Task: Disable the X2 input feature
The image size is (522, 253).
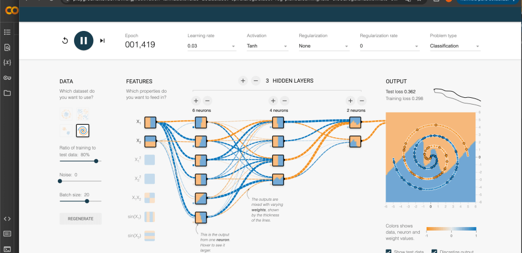Action: coord(150,141)
